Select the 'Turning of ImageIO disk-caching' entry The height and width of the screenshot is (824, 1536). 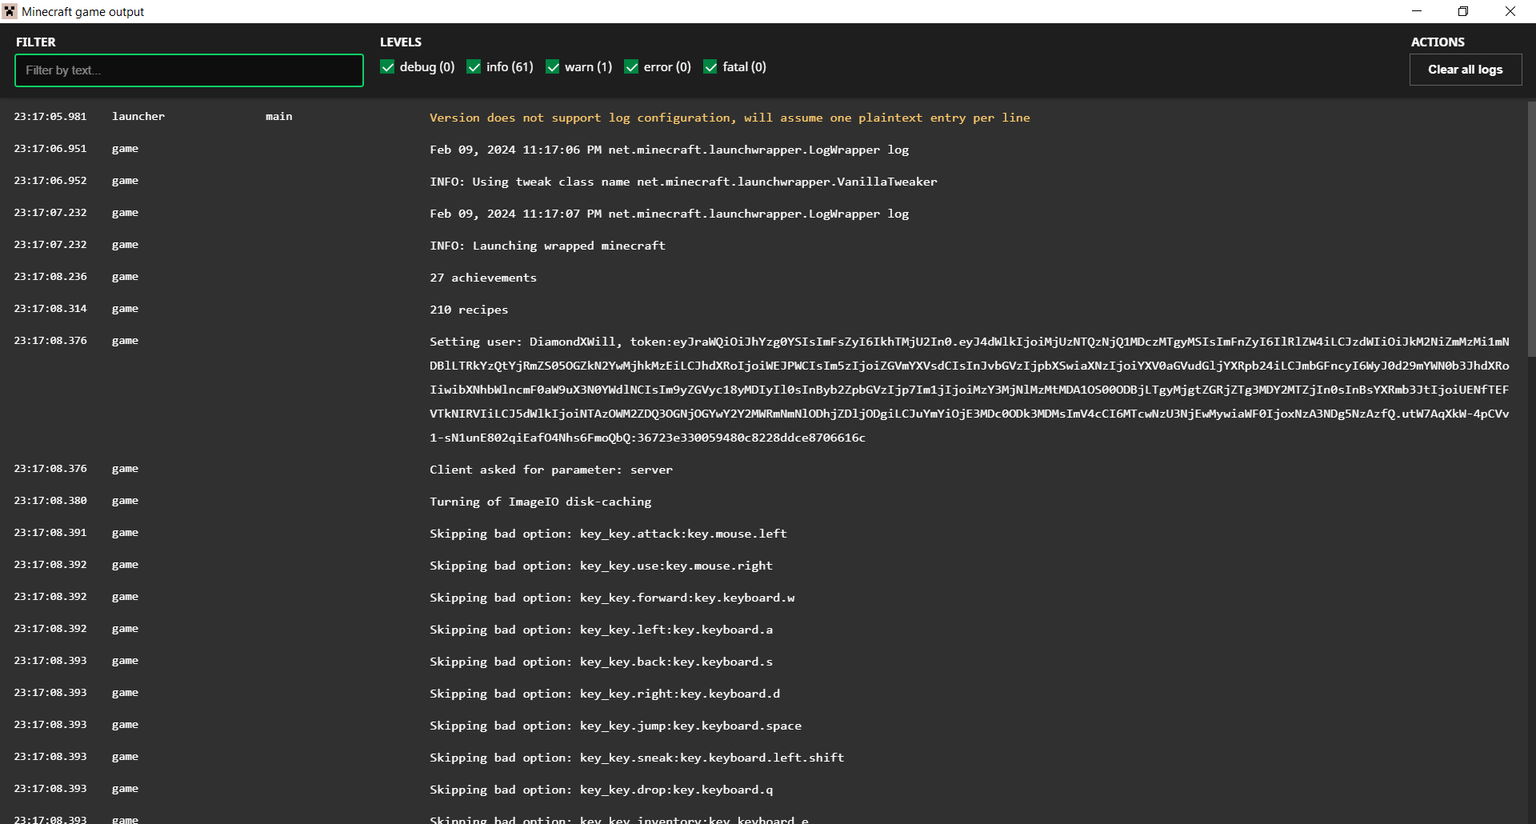[x=540, y=502]
